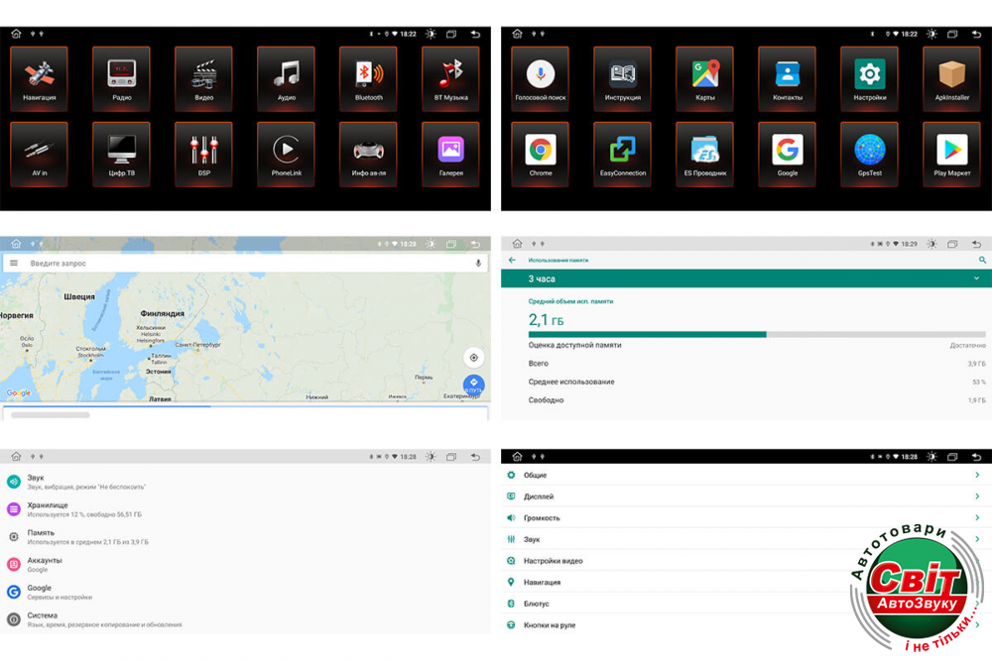
Task: Expand the Общие settings row chevron
Action: [977, 476]
